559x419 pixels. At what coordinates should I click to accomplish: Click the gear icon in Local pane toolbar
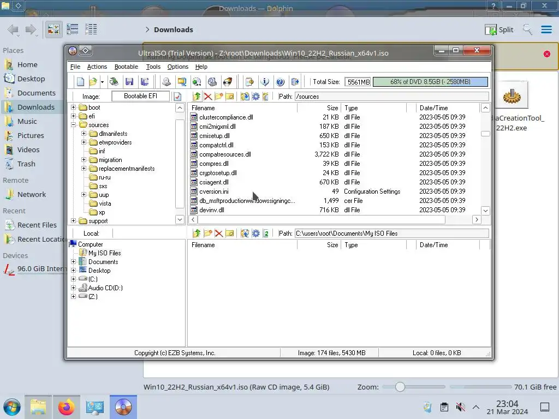click(x=256, y=234)
